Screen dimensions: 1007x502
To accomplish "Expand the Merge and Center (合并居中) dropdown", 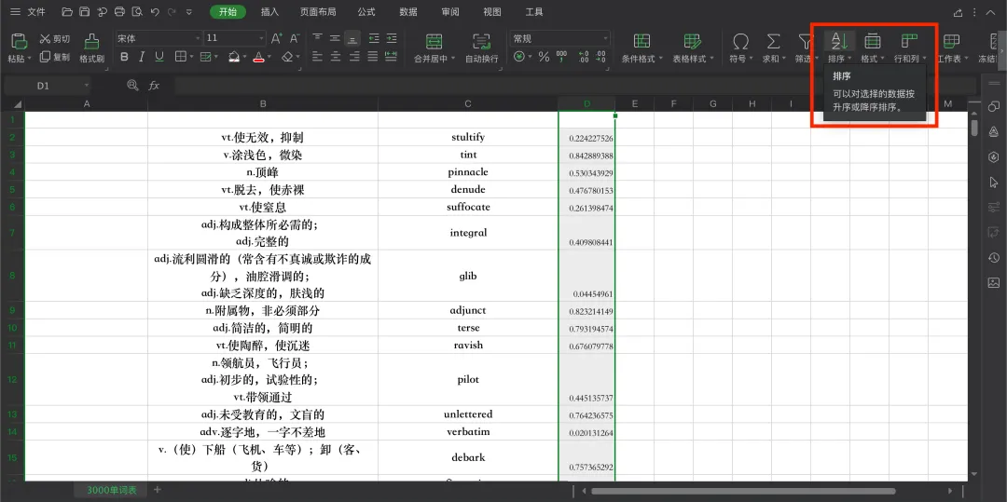I will pos(453,59).
